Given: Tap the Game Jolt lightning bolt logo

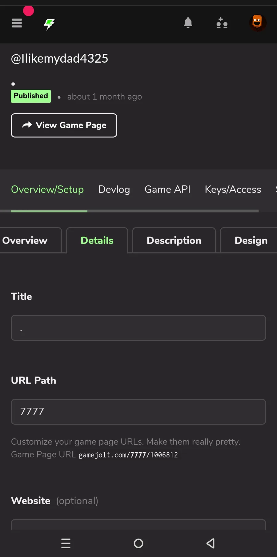Looking at the screenshot, I should (x=49, y=24).
